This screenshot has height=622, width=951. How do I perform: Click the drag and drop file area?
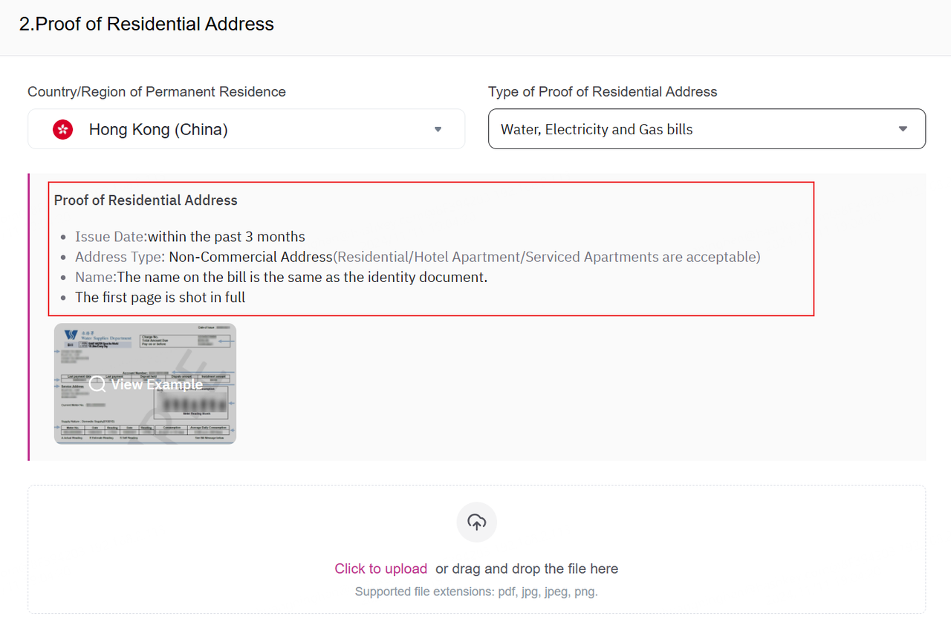pos(476,549)
